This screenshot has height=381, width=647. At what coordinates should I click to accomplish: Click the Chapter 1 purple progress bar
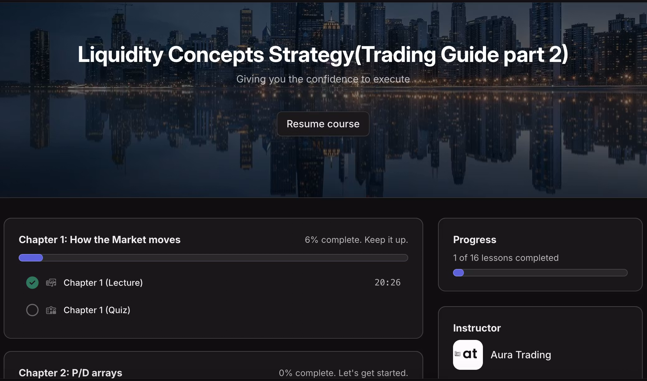tap(213, 258)
